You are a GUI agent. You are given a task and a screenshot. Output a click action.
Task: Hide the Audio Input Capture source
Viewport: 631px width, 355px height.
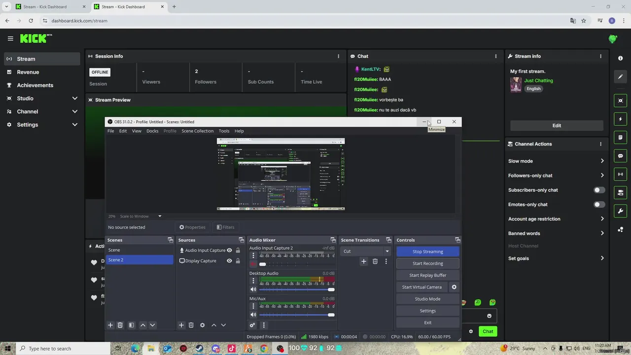click(229, 250)
